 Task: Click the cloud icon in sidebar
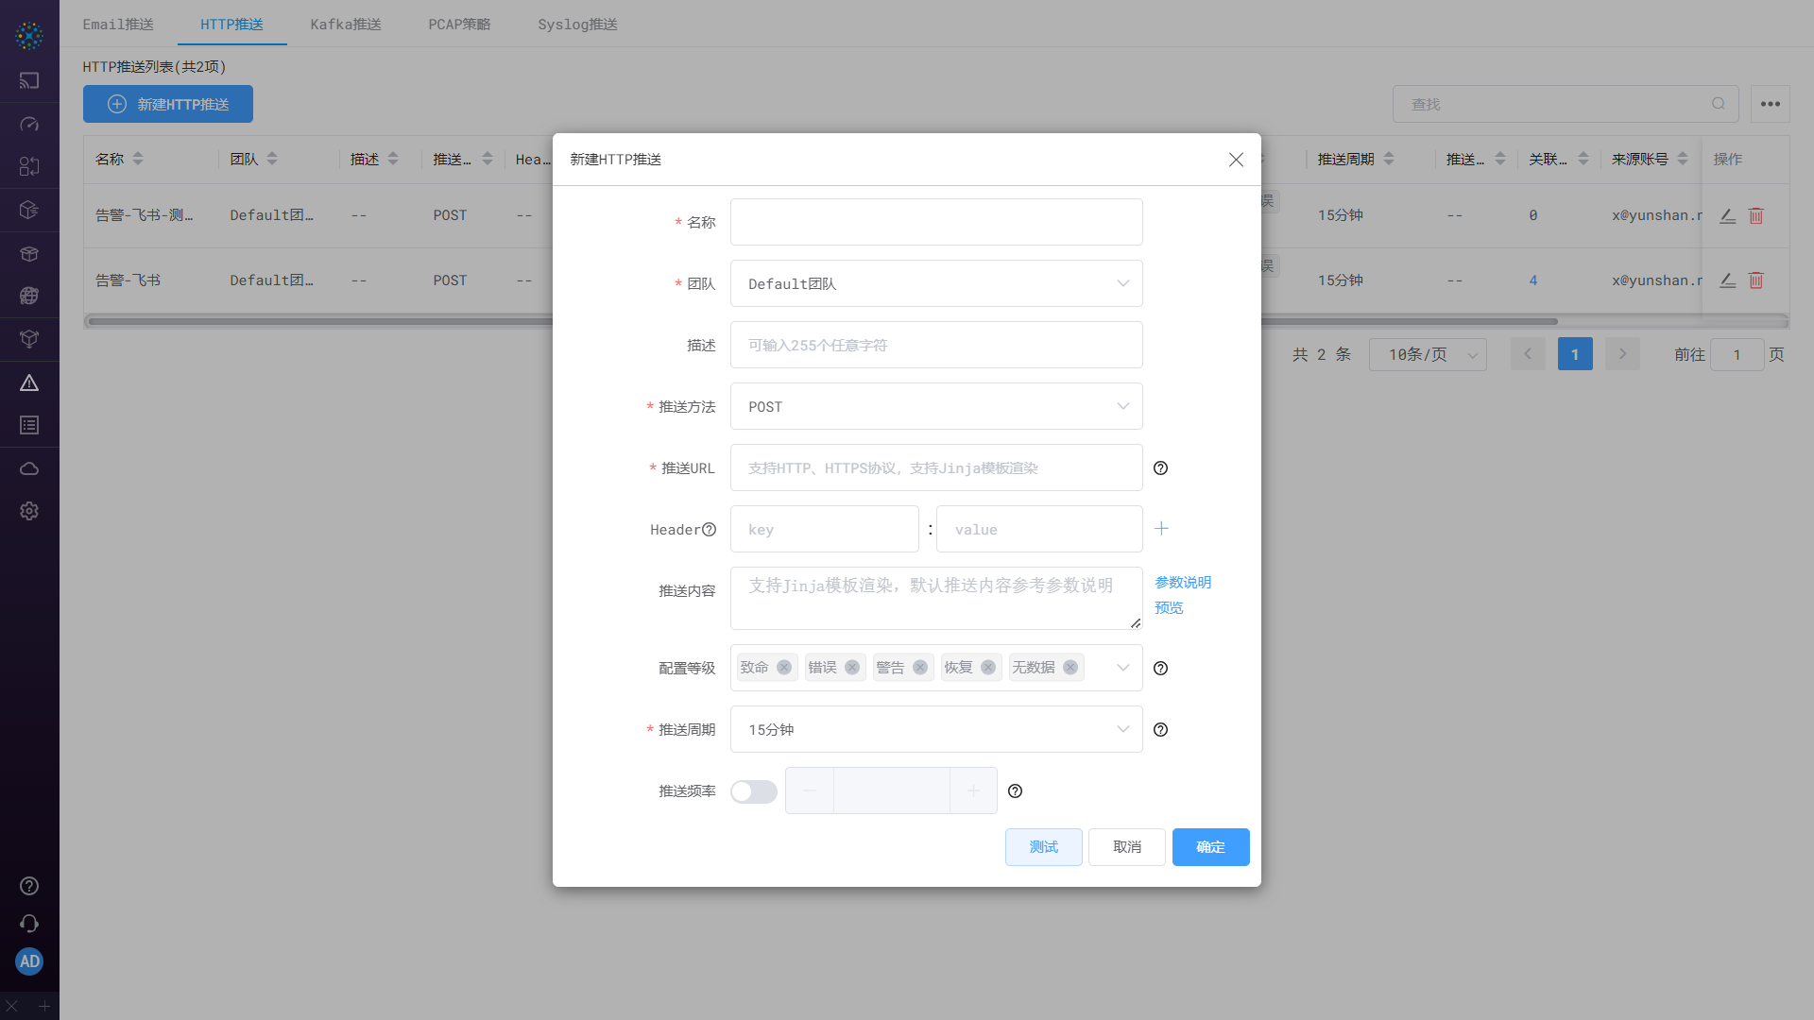29,468
